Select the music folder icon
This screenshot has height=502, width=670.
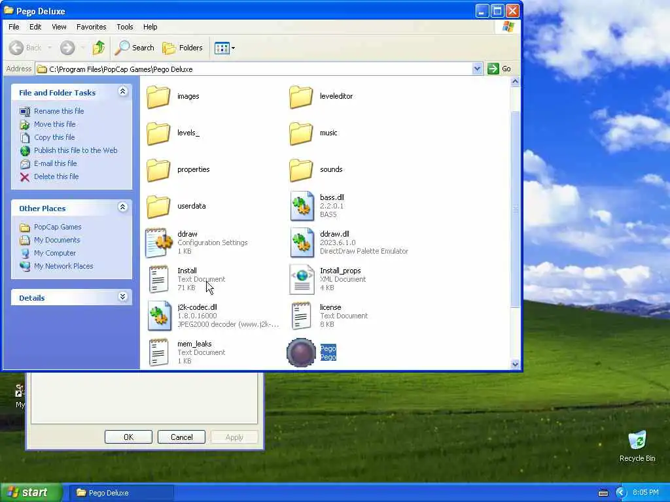click(301, 133)
